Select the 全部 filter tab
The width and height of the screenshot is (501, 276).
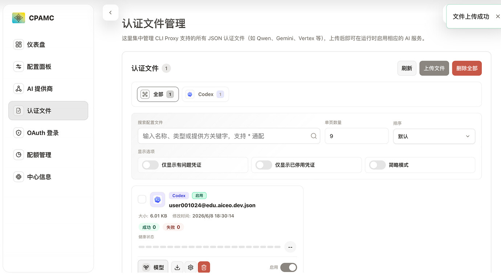pos(158,94)
